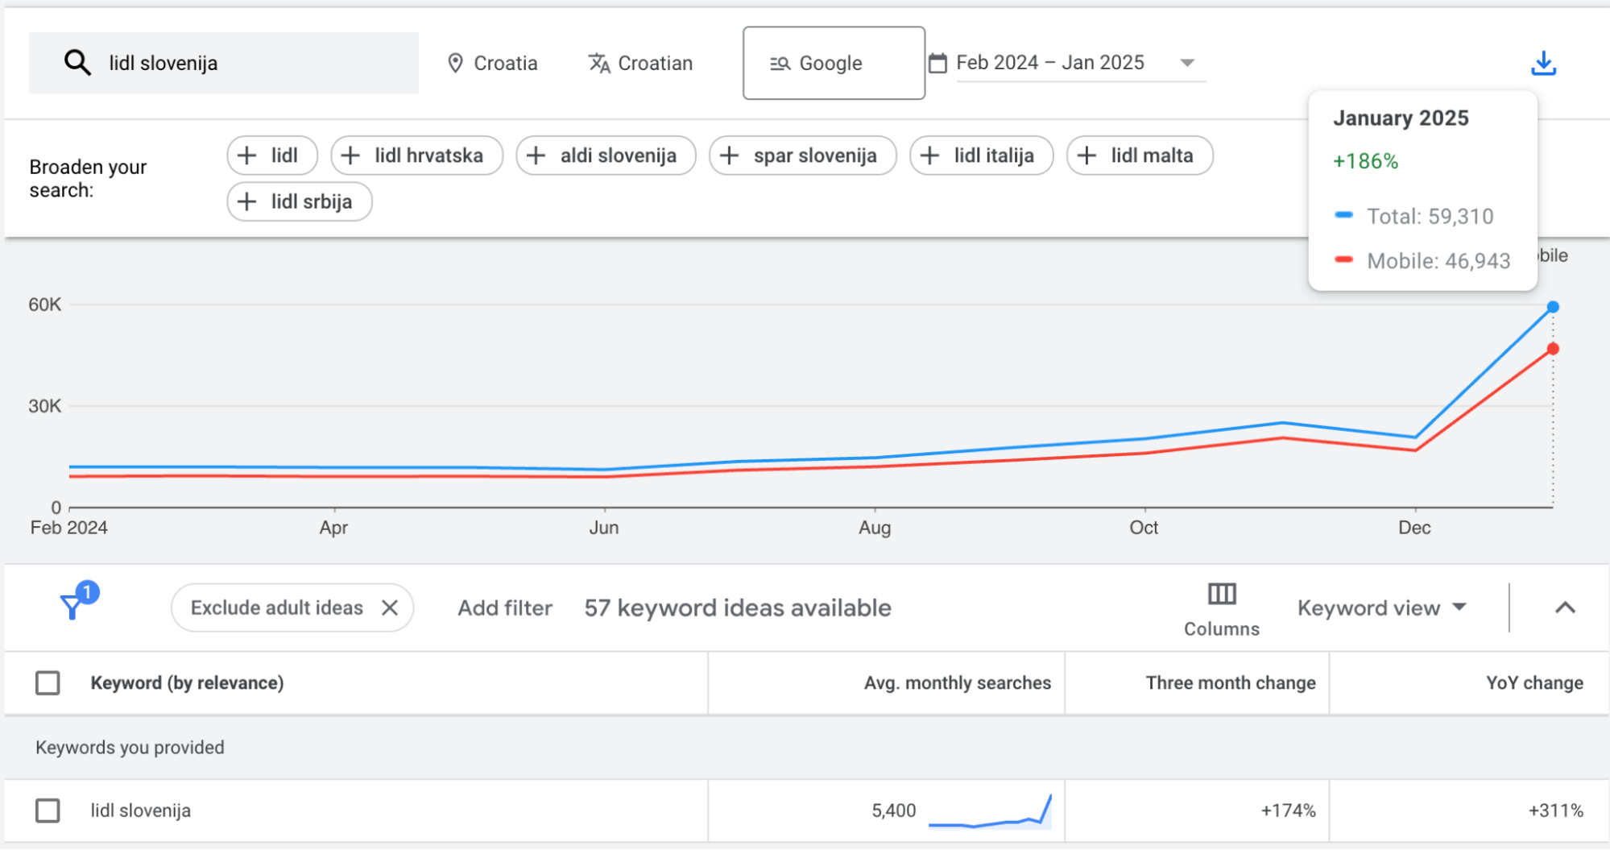Click the red Mobile legend marker in tooltip
Image resolution: width=1610 pixels, height=850 pixels.
coord(1343,259)
